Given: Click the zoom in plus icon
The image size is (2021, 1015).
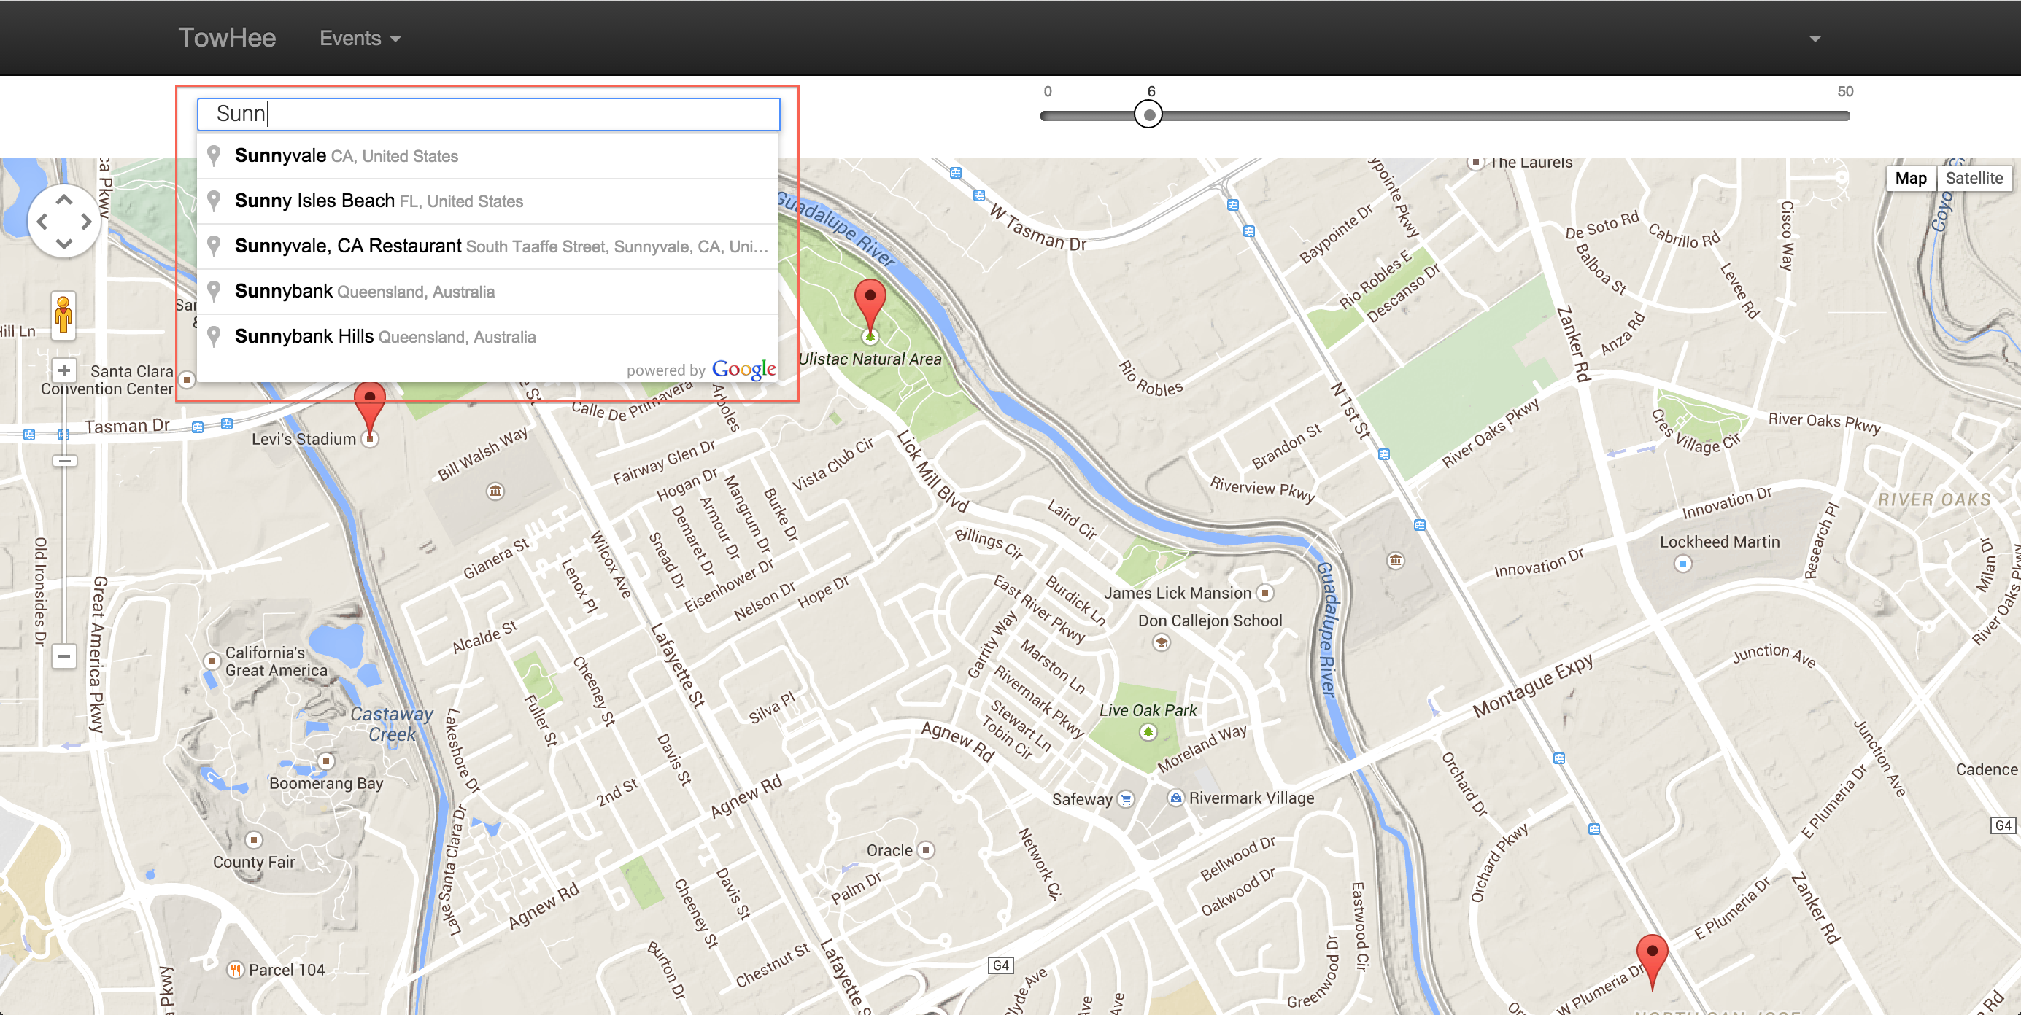Looking at the screenshot, I should (63, 370).
